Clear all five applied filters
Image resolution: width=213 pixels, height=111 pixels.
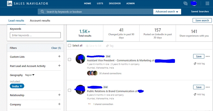click(x=56, y=48)
